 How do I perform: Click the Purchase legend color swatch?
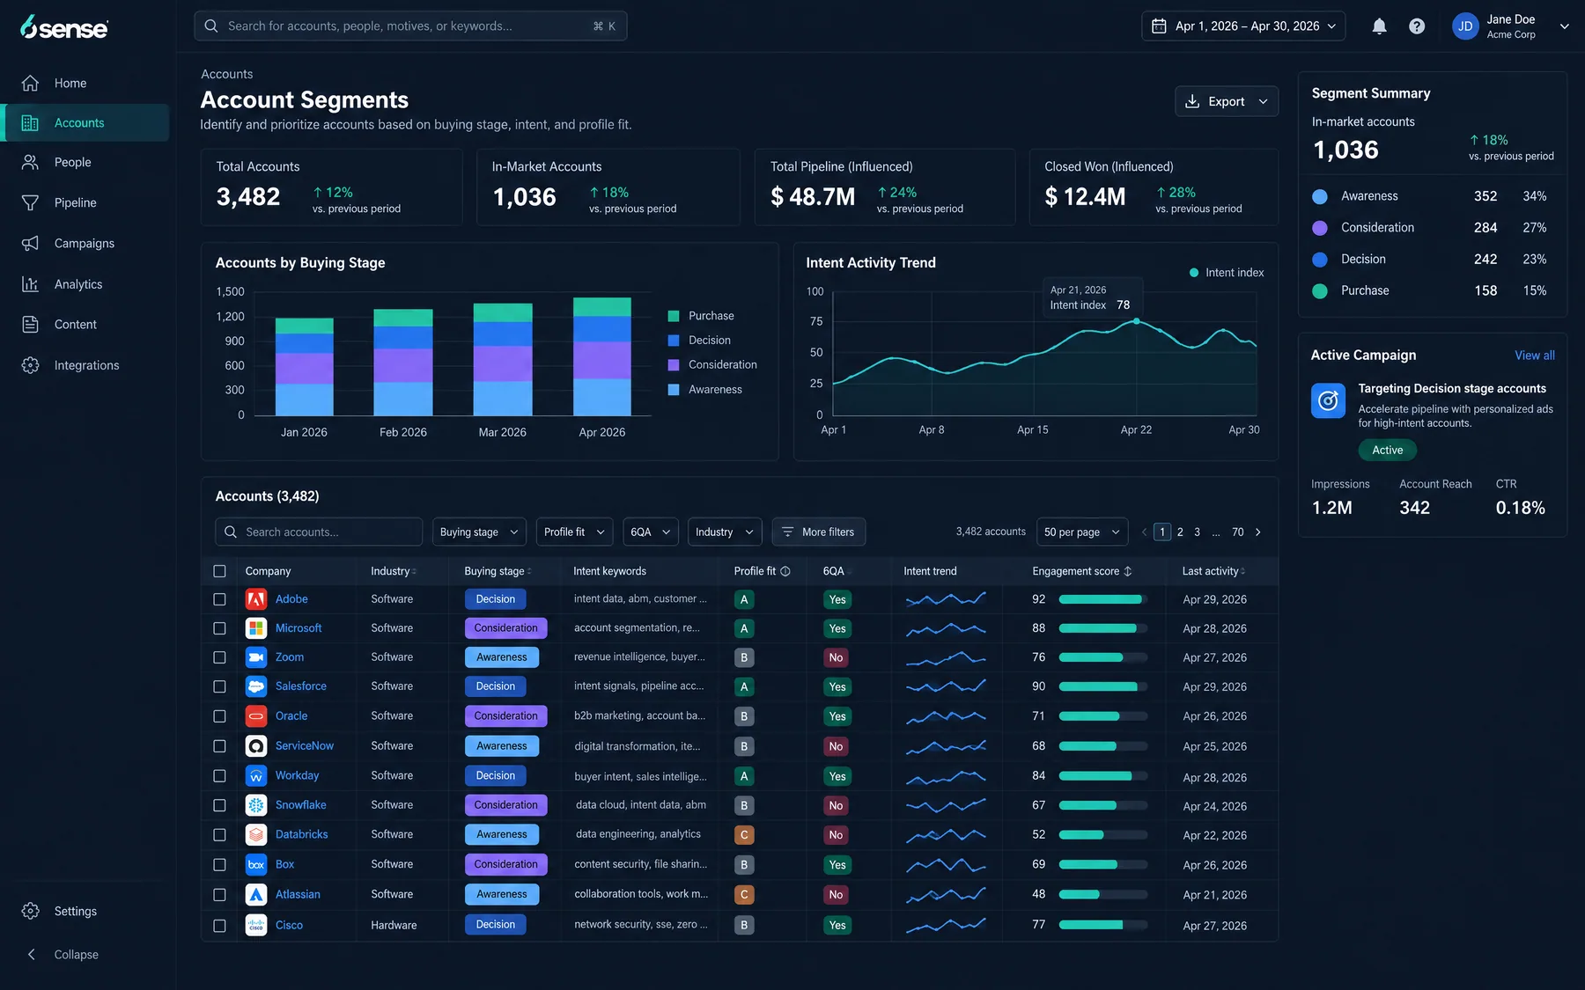[674, 316]
